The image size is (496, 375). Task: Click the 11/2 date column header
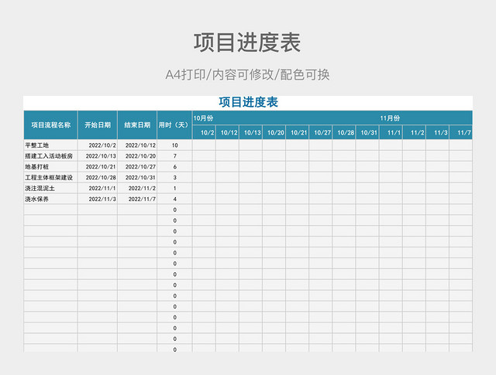click(x=415, y=132)
